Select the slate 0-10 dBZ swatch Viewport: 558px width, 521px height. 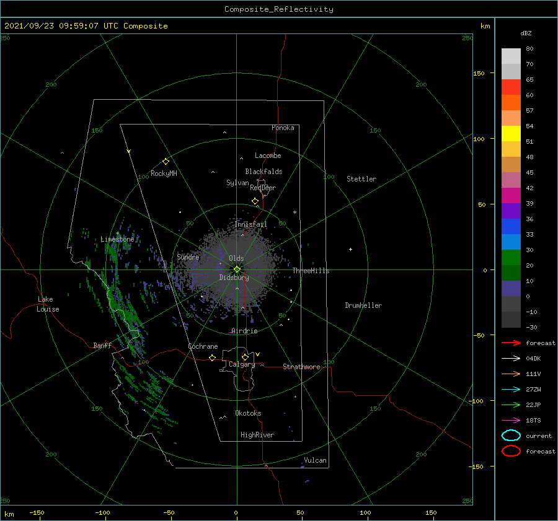pyautogui.click(x=511, y=288)
